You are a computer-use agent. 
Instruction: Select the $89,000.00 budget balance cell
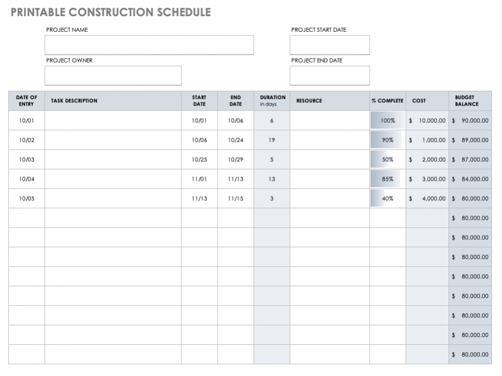coord(470,140)
